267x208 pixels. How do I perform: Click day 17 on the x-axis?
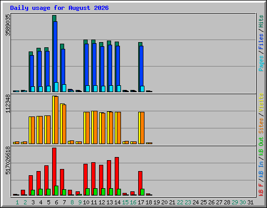click(x=141, y=202)
